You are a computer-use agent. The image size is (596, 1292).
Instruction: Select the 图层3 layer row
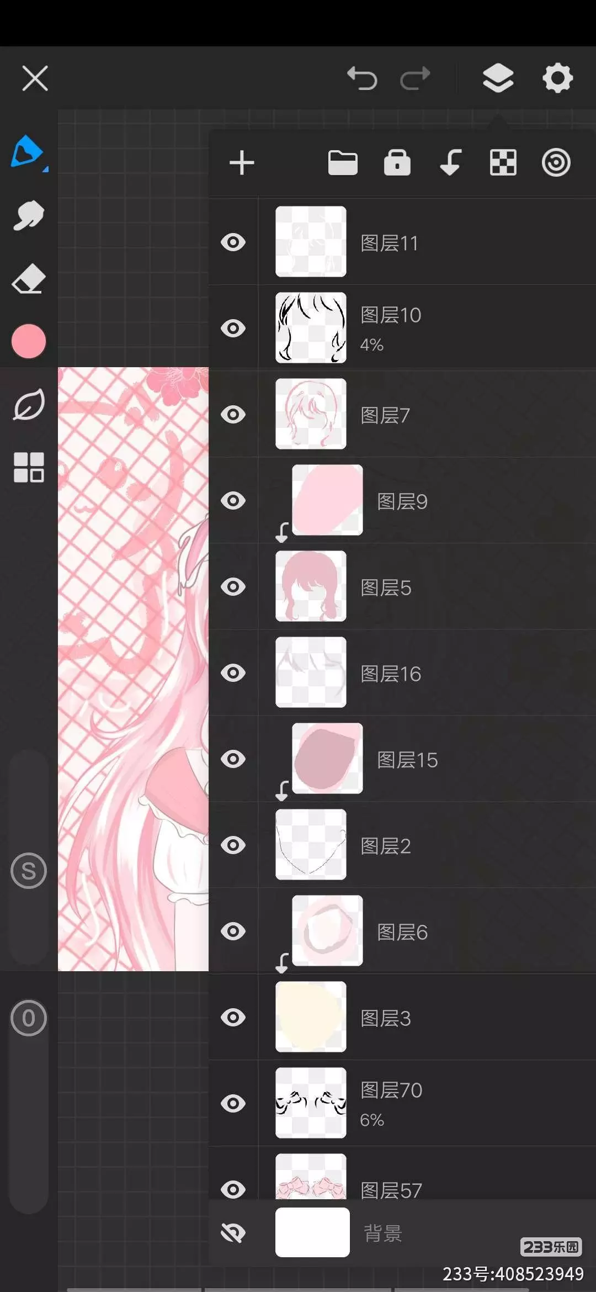click(x=402, y=1017)
